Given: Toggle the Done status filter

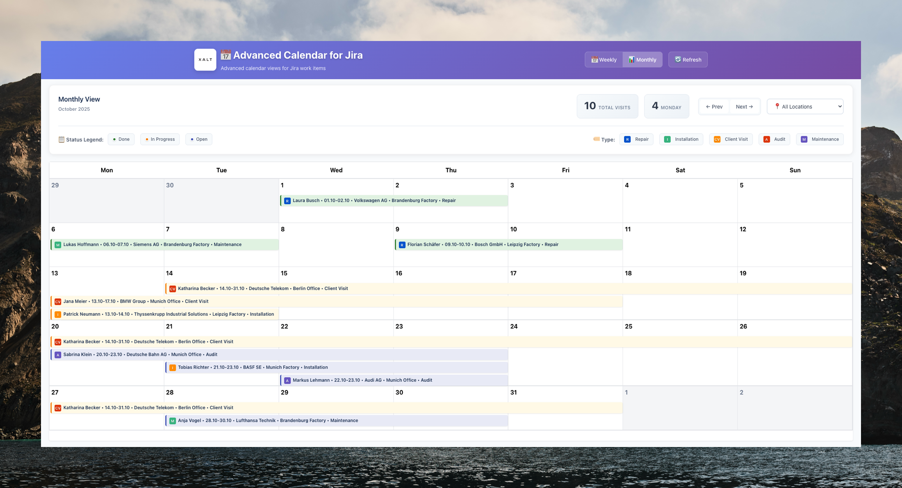Looking at the screenshot, I should tap(121, 139).
